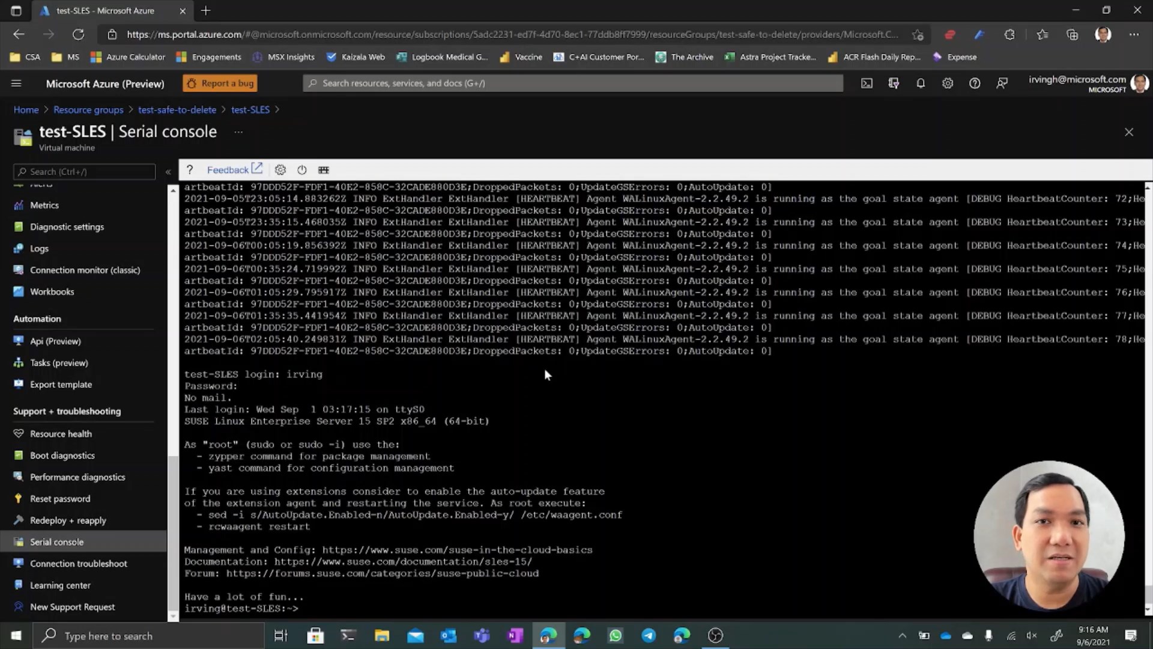Viewport: 1153px width, 649px height.
Task: Go to the Home breadcrumb
Action: click(26, 109)
